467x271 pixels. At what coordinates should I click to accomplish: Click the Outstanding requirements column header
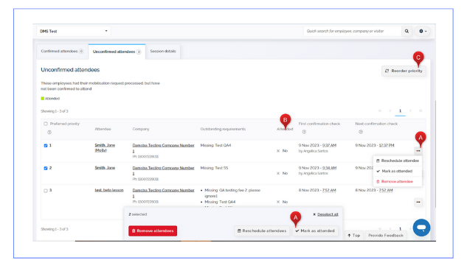tap(223, 130)
